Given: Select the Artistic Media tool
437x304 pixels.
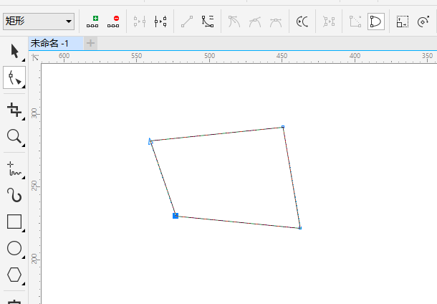Looking at the screenshot, I should [14, 195].
